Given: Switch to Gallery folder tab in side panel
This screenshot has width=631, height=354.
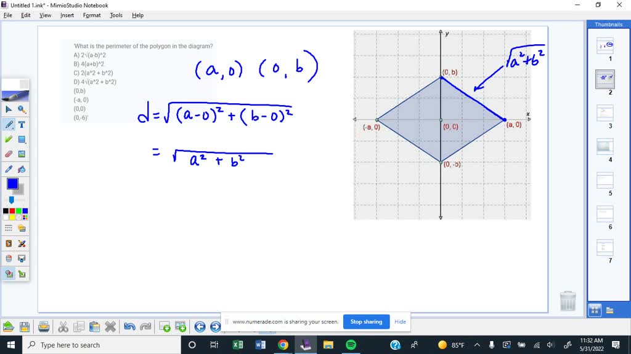Looking at the screenshot, I should click(x=609, y=310).
